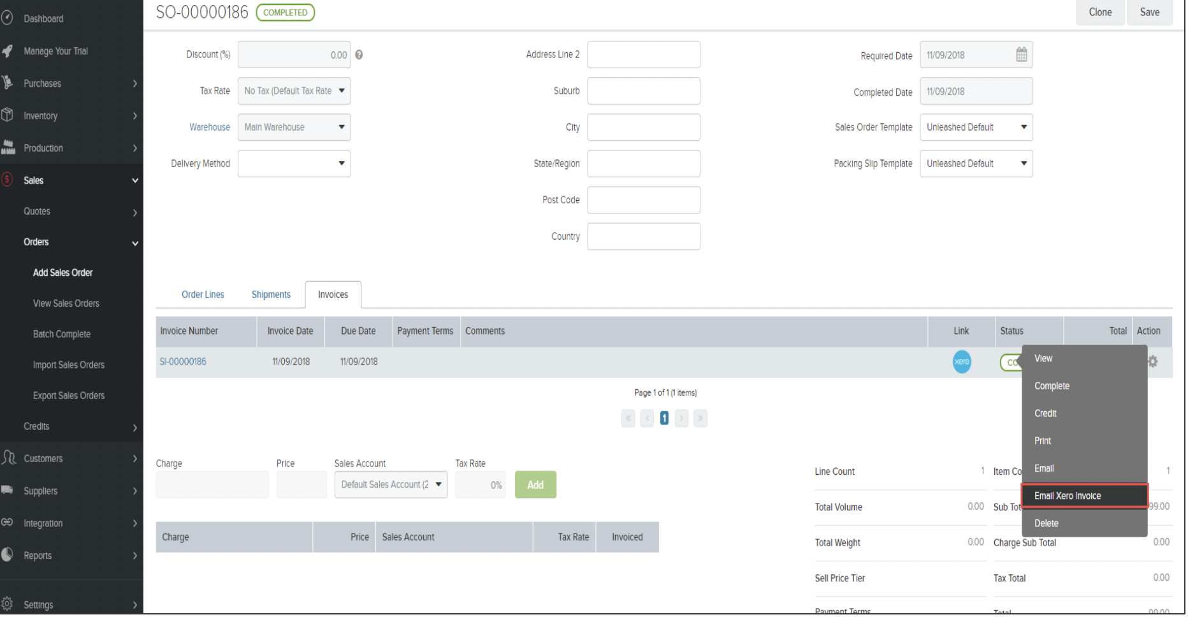Screen dimensions: 1188x617
Task: Select the Inventory box icon
Action: tap(8, 115)
